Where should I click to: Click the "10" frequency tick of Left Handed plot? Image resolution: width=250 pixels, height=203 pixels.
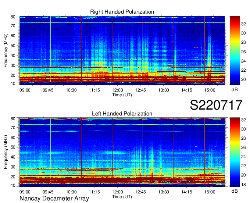click(x=13, y=185)
